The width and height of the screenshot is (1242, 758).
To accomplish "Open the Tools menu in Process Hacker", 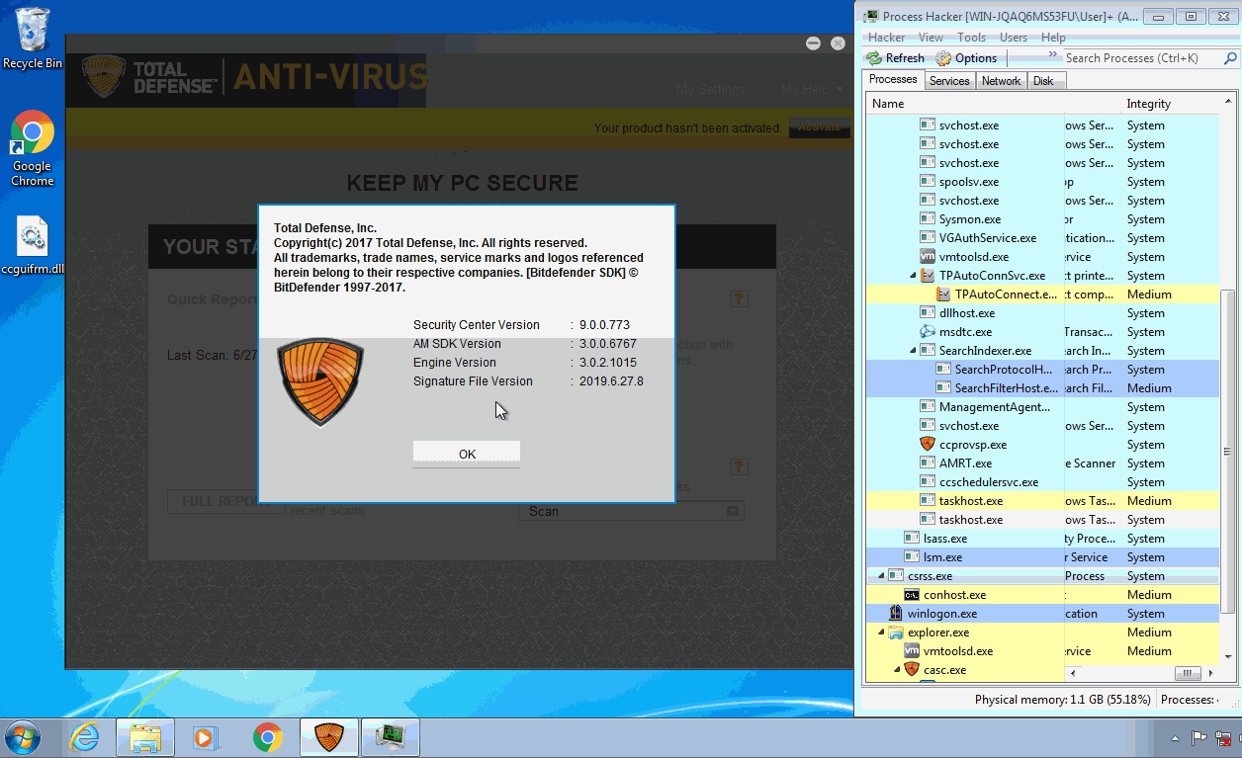I will click(x=971, y=38).
